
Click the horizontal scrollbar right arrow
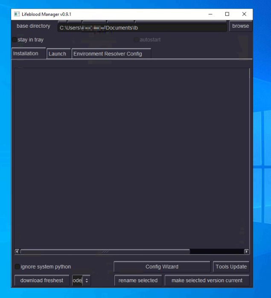tap(246, 252)
